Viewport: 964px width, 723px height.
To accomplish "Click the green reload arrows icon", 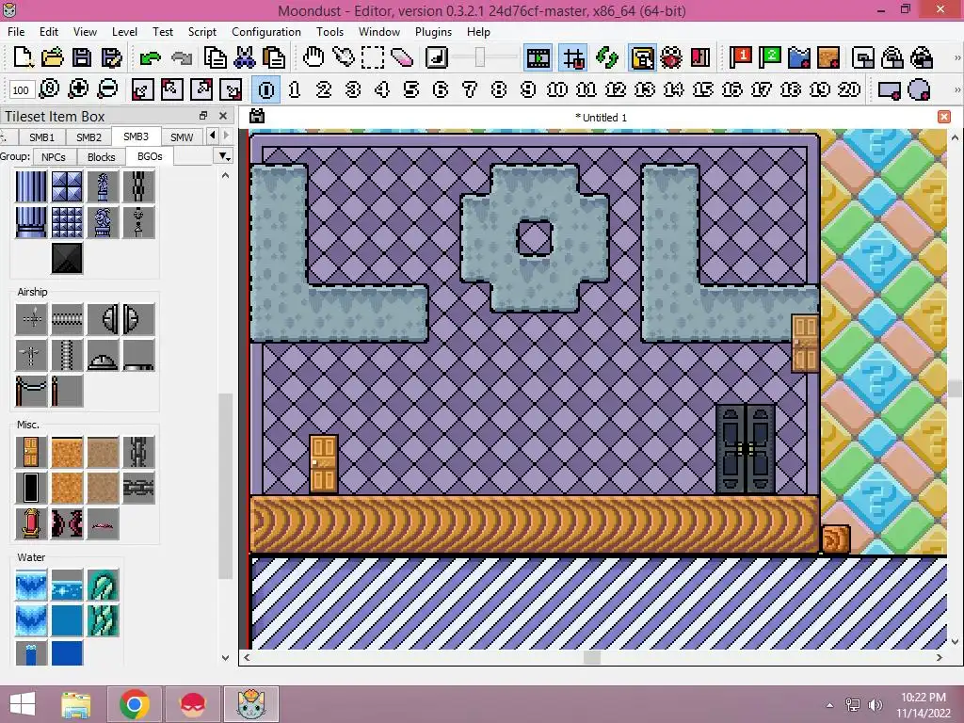I will [x=607, y=57].
